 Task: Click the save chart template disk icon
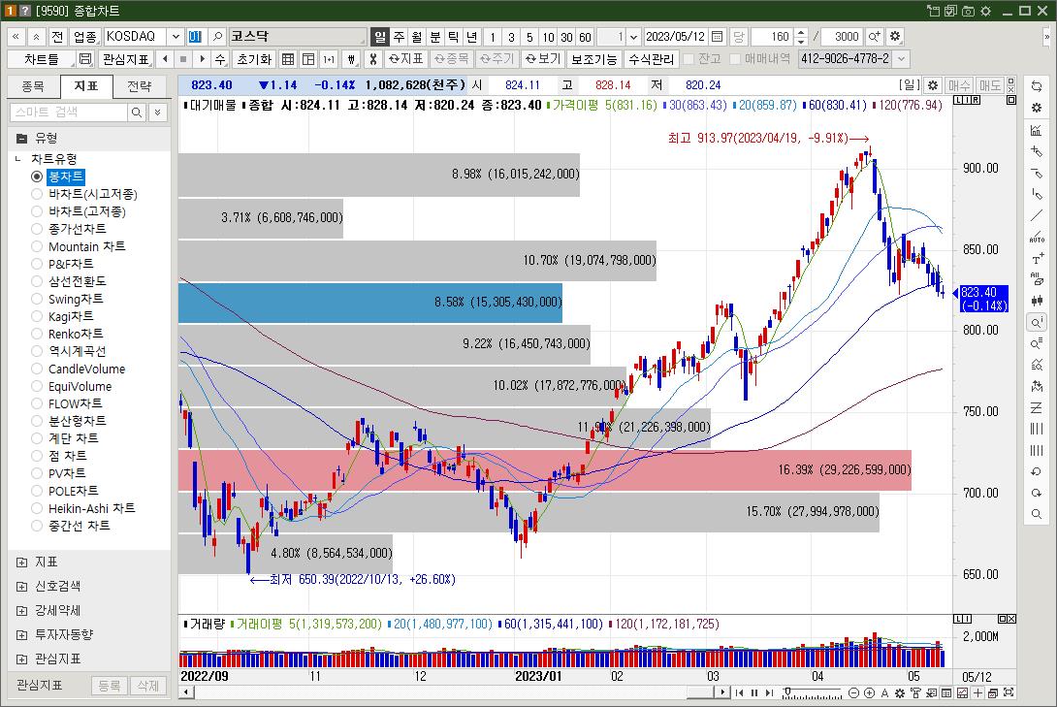click(85, 59)
